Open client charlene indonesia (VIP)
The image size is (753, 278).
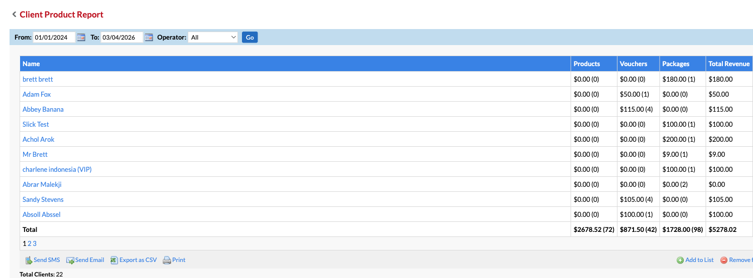click(x=57, y=169)
